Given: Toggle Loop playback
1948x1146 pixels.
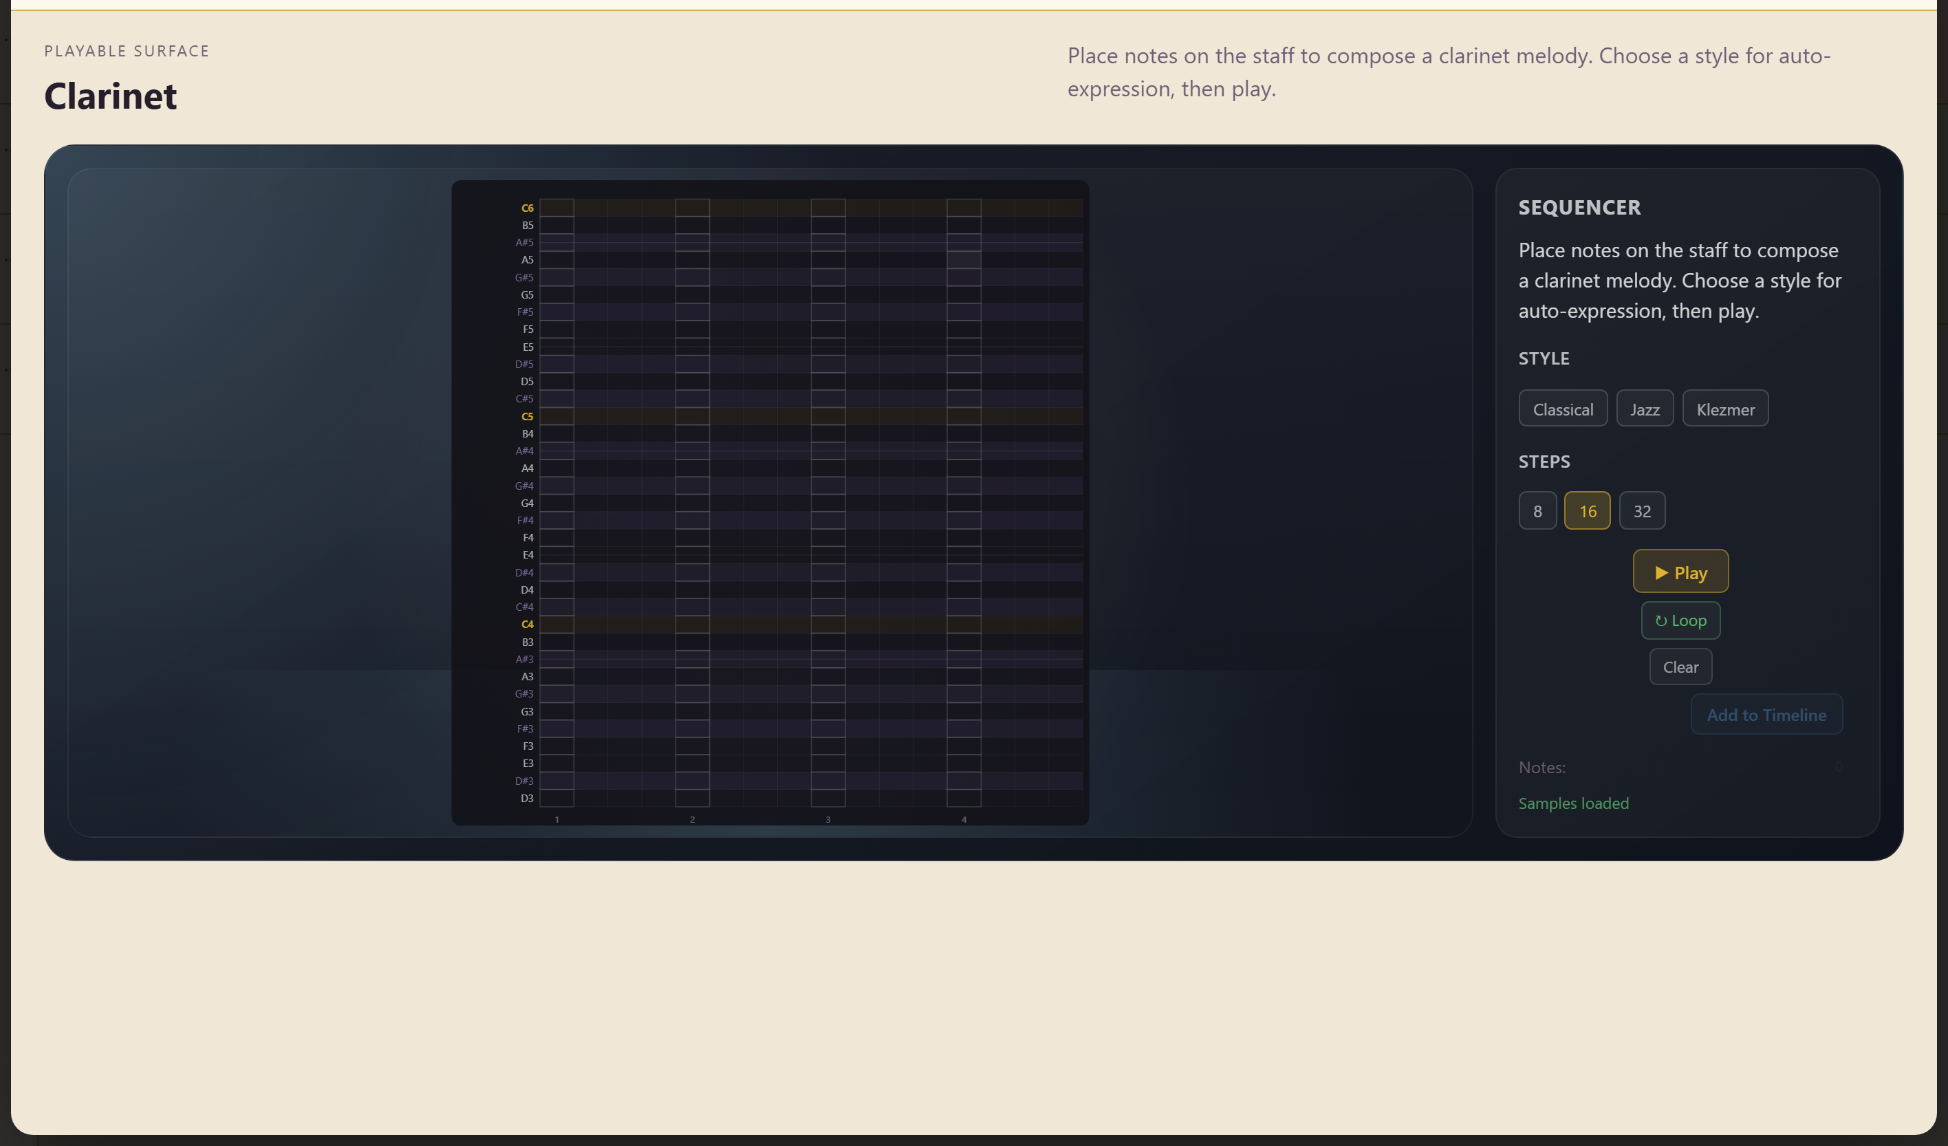Looking at the screenshot, I should point(1680,620).
